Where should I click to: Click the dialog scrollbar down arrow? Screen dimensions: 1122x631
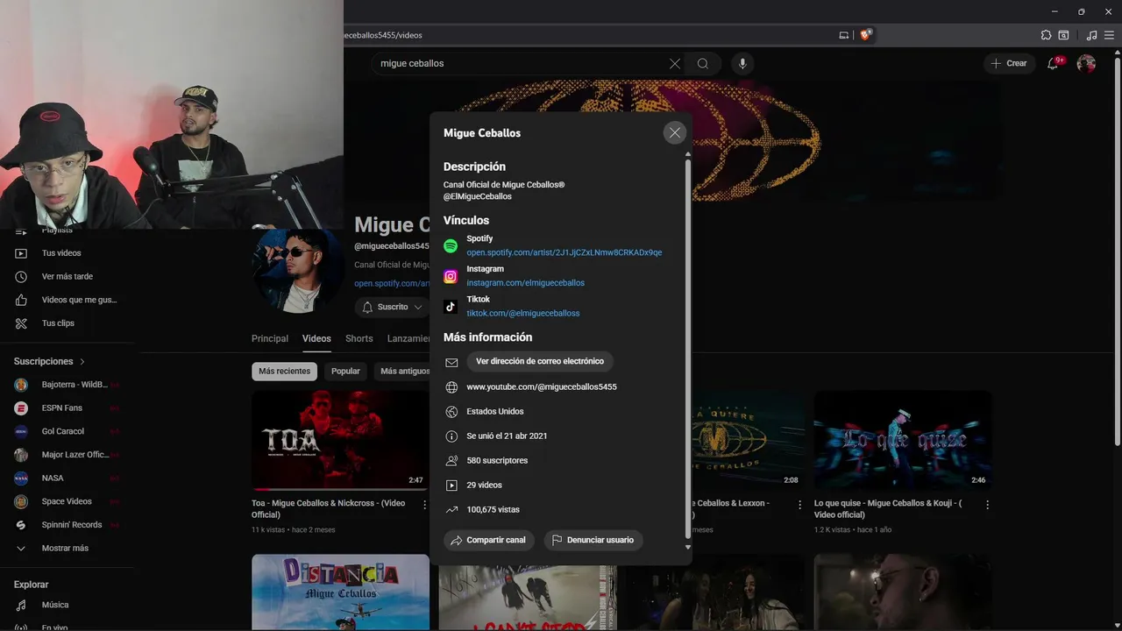(x=687, y=548)
